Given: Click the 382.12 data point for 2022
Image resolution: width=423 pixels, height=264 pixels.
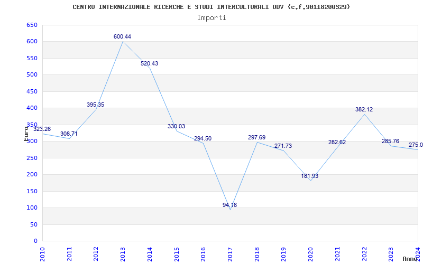Looking at the screenshot, I should coord(364,110).
